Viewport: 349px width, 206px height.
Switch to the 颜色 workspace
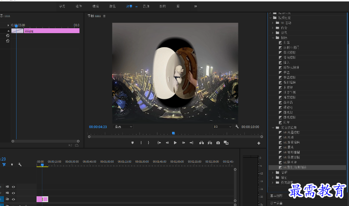[113, 6]
